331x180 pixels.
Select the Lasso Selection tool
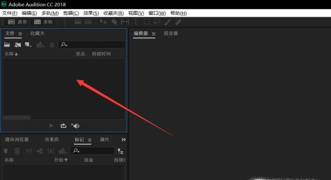pyautogui.click(x=157, y=22)
